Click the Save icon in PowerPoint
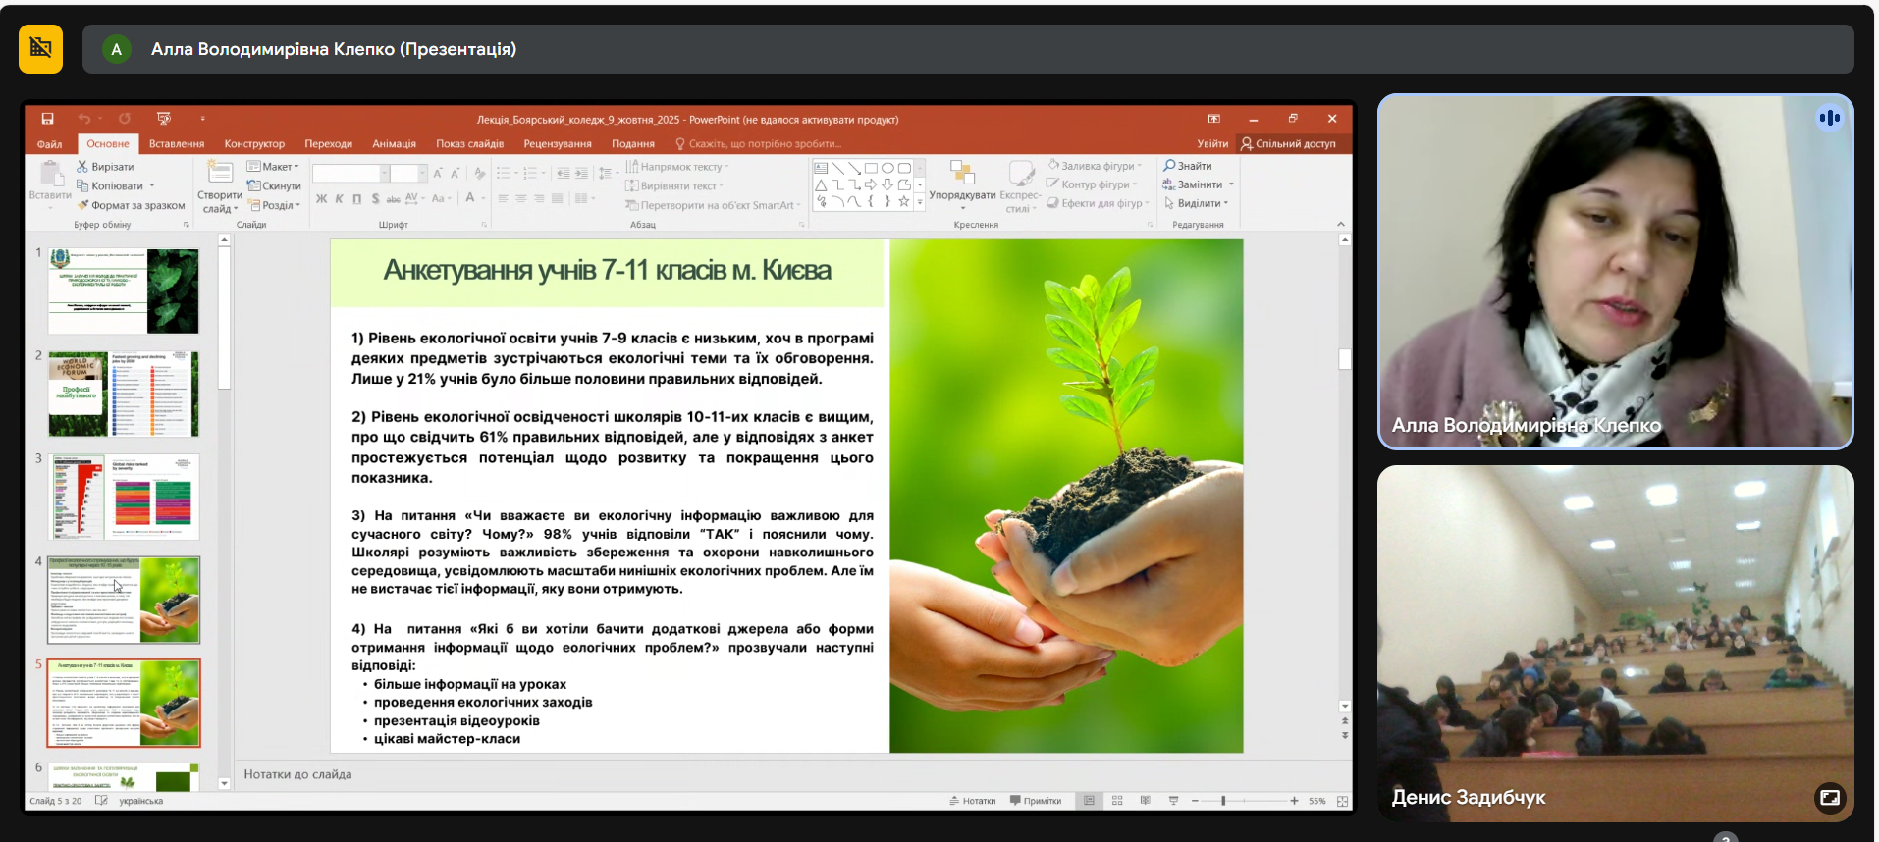Viewport: 1879px width, 842px height. [x=47, y=119]
